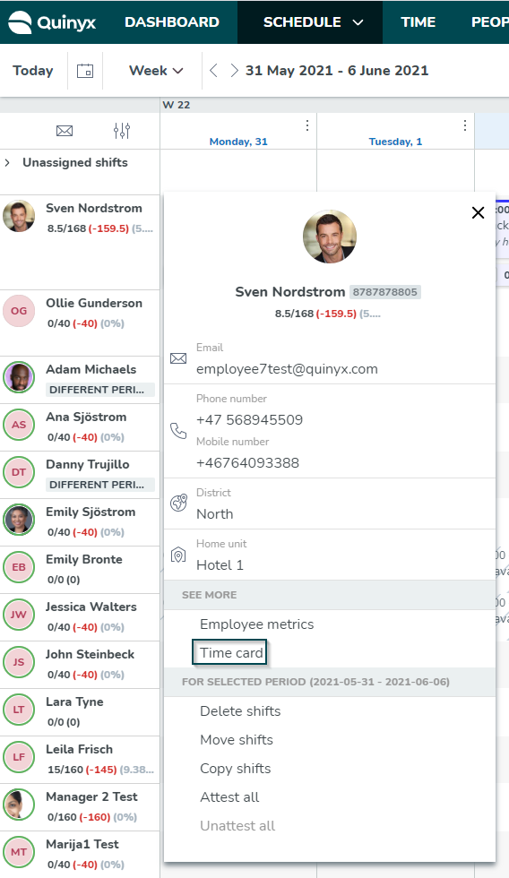Image resolution: width=509 pixels, height=878 pixels.
Task: Close the Sven Nordstrom details panel
Action: pyautogui.click(x=478, y=213)
